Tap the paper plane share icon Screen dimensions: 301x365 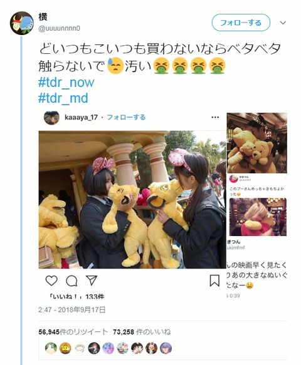point(92,280)
